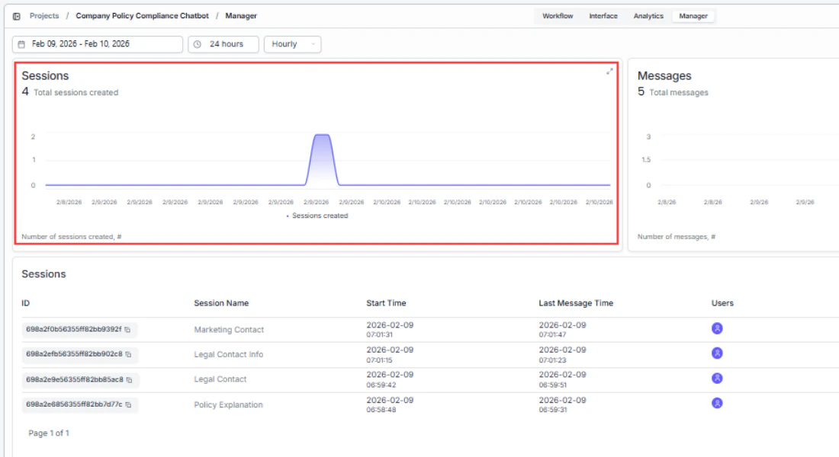839x457 pixels.
Task: Click the peak of the sessions chart
Action: pyautogui.click(x=322, y=136)
